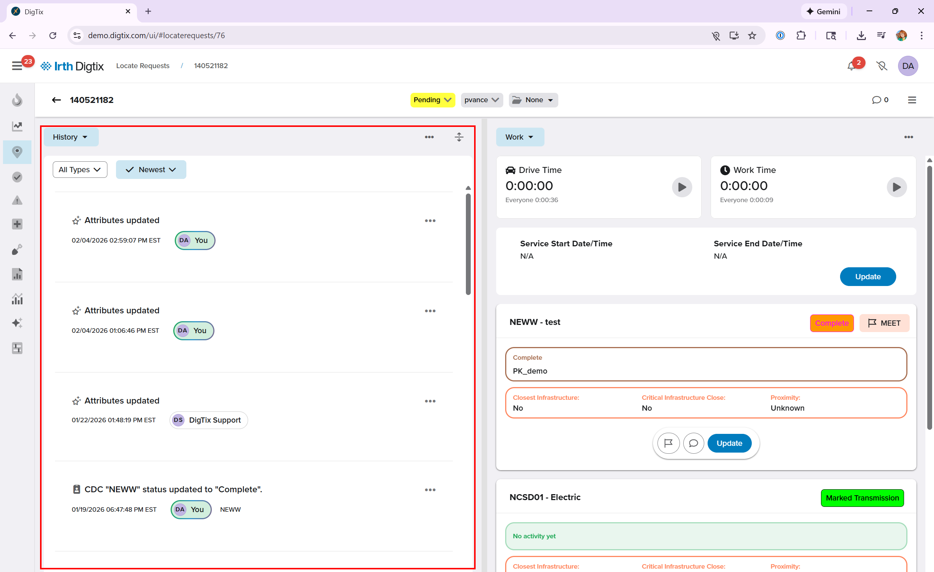Toggle the Newest sort filter
This screenshot has height=572, width=934.
(151, 170)
